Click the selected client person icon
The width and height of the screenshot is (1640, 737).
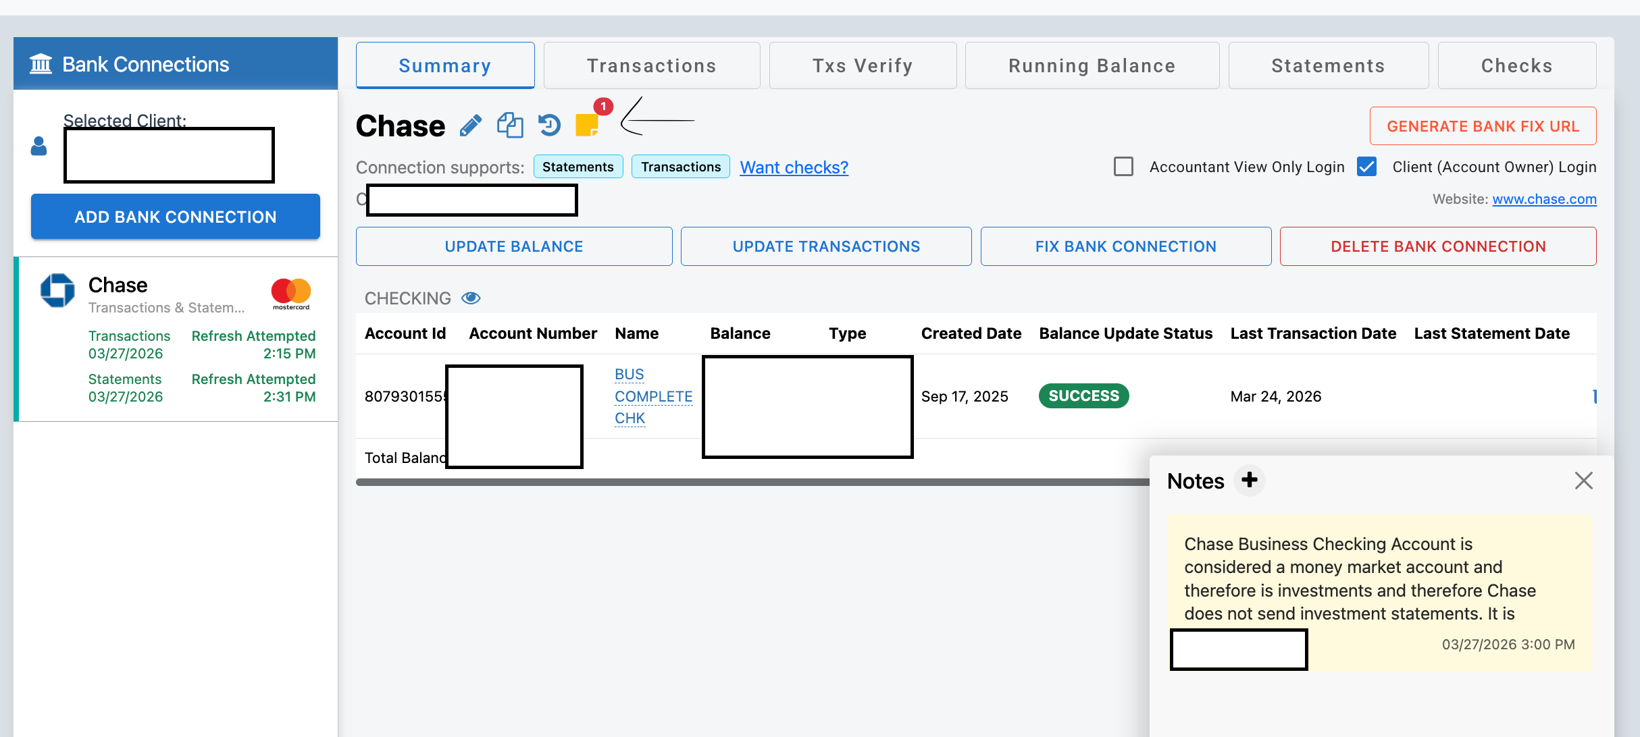[x=39, y=146]
